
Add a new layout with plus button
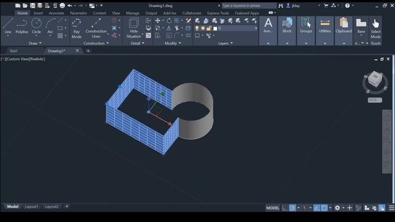[x=67, y=207]
